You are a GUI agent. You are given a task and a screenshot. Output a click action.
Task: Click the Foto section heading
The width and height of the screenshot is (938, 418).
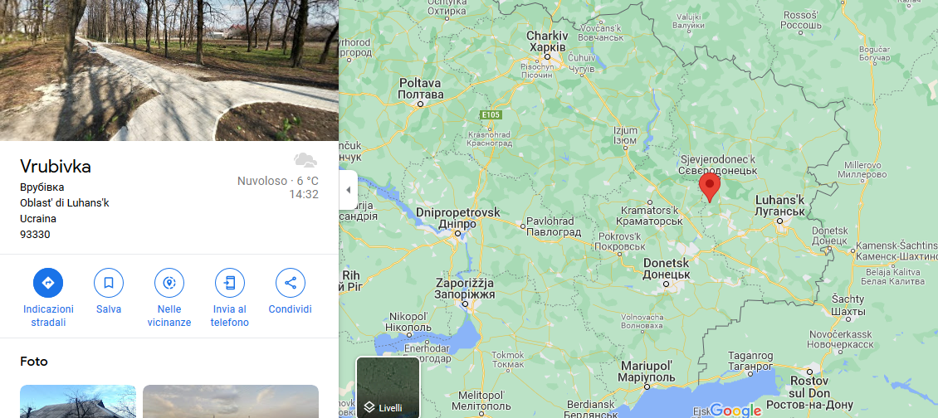(33, 362)
